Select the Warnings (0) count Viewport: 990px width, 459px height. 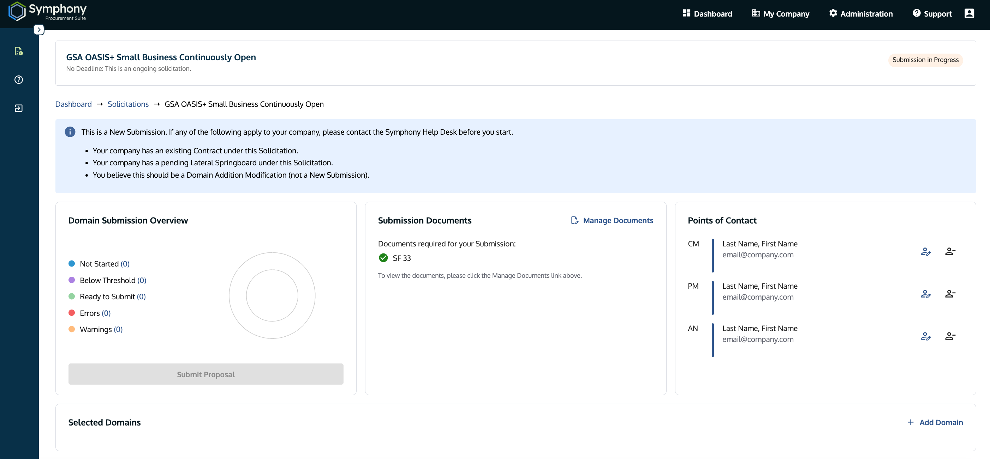pyautogui.click(x=118, y=329)
